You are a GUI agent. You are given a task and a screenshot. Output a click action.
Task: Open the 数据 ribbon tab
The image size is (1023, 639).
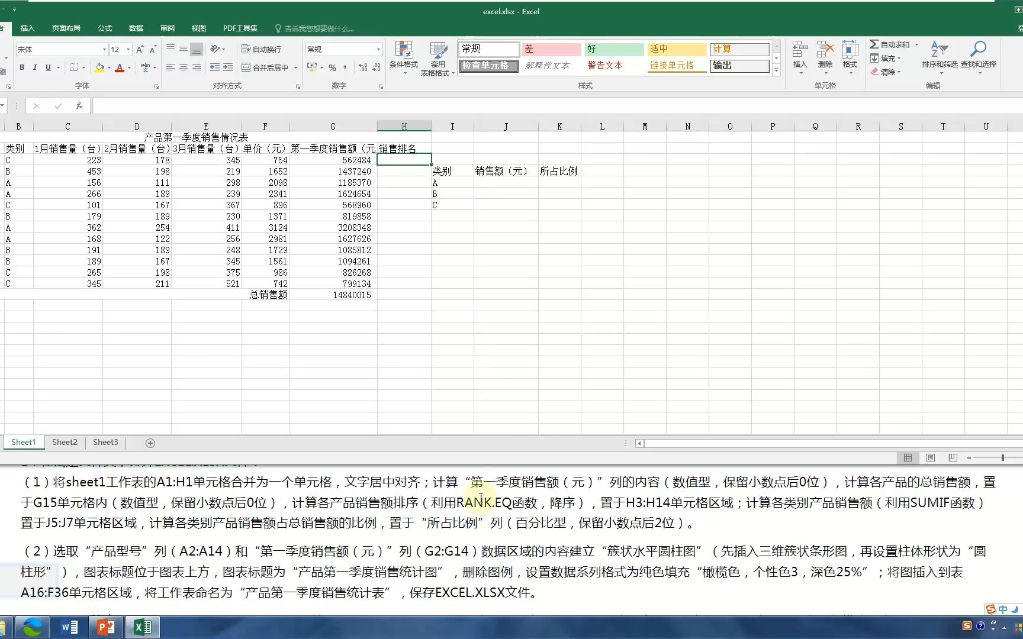pyautogui.click(x=136, y=28)
